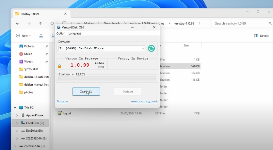Unpin Music using its pin icon
The image size is (273, 150).
[47, 54]
